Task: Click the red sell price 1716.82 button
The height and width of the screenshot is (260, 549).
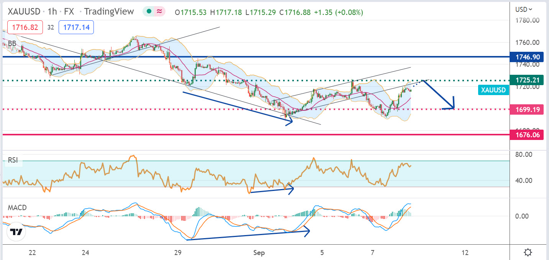Action: [x=25, y=27]
